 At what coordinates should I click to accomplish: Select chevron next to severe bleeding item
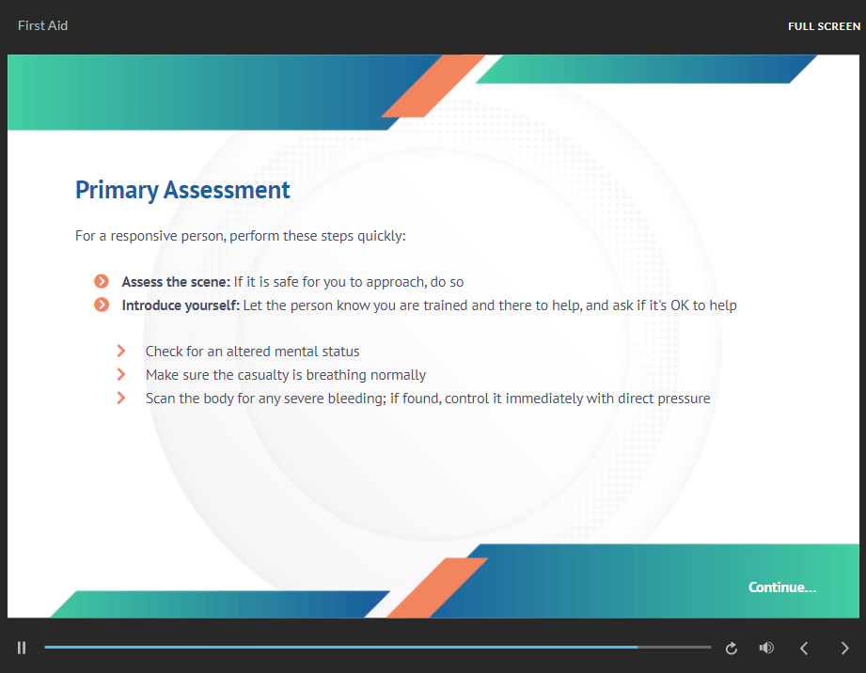[x=121, y=399]
